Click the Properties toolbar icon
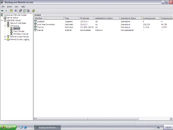This screenshot has height=130, width=173. (21, 11)
